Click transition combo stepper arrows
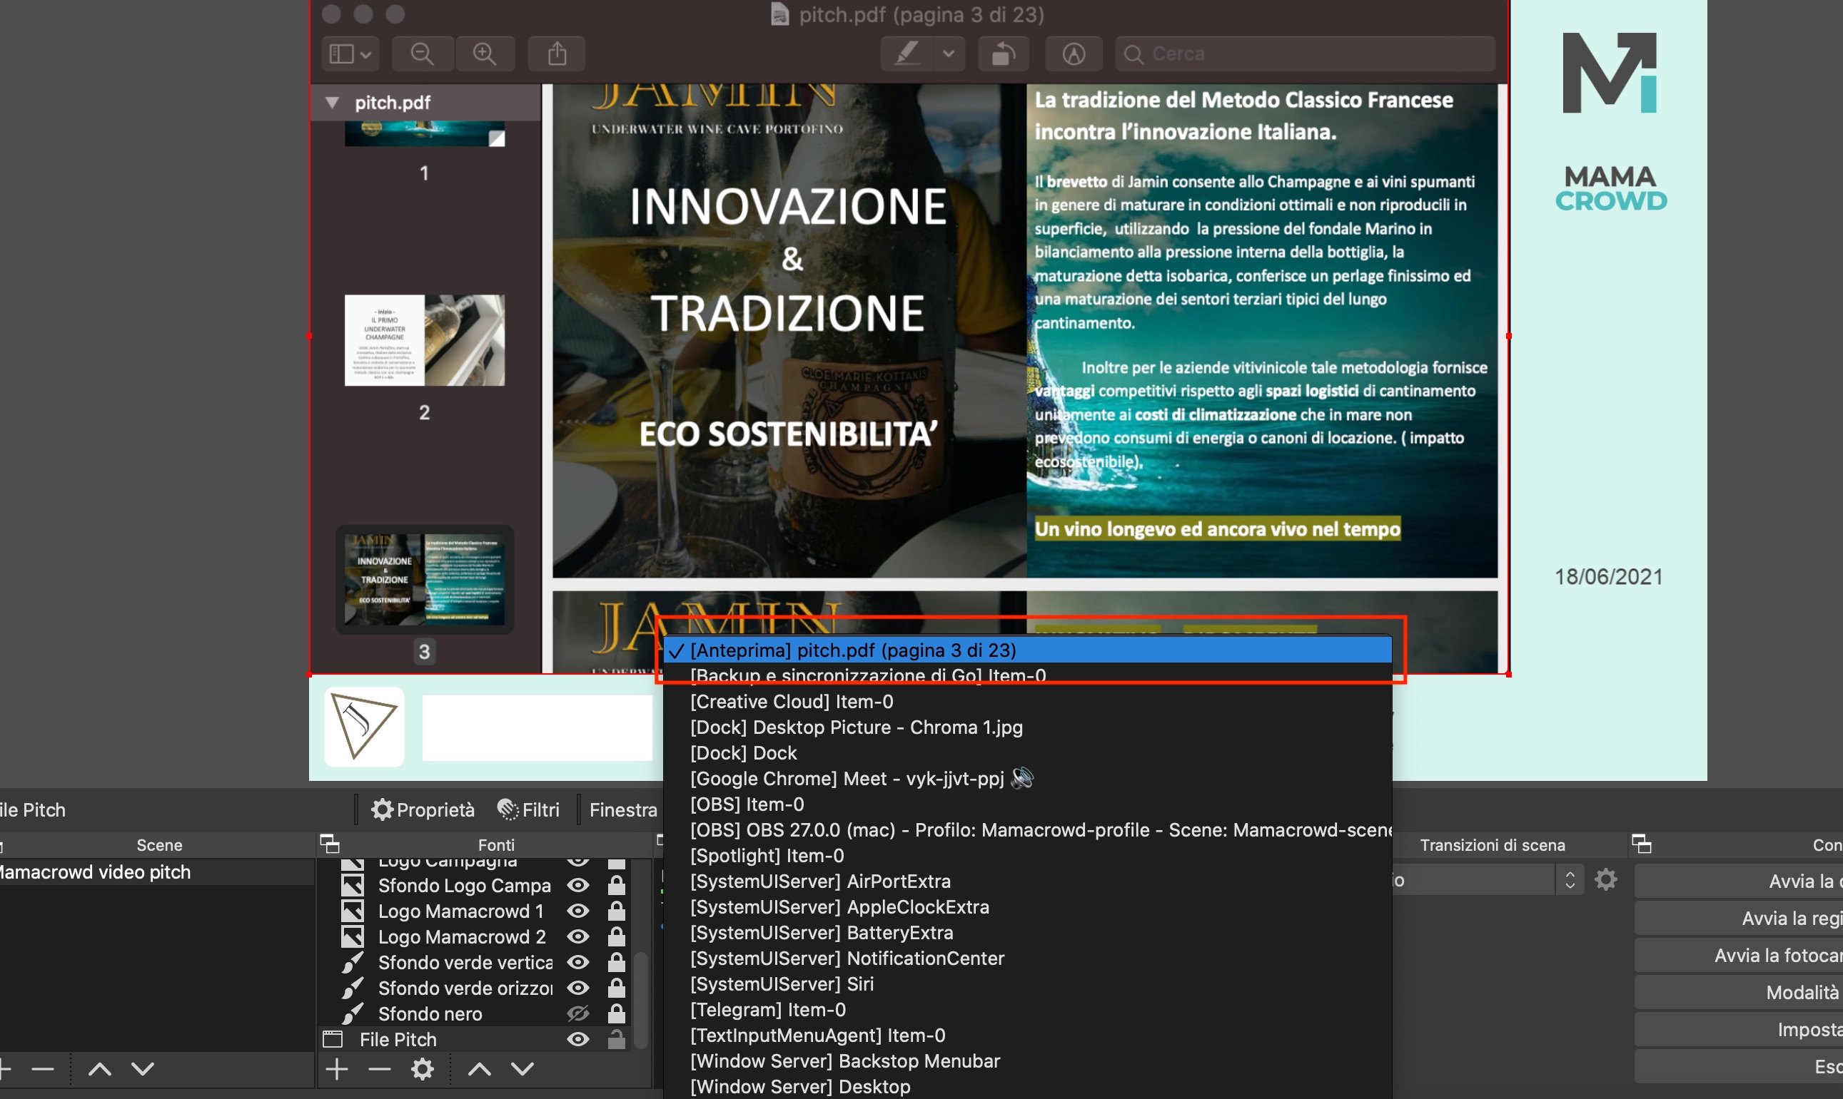The width and height of the screenshot is (1843, 1099). 1570,880
